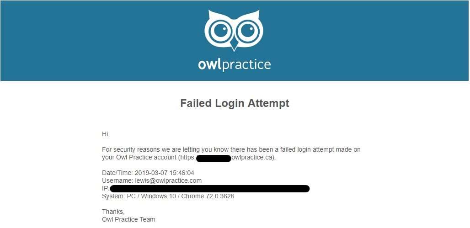Click the Failed Login Attempt heading
Screen dimensions: 470x228
(x=235, y=103)
